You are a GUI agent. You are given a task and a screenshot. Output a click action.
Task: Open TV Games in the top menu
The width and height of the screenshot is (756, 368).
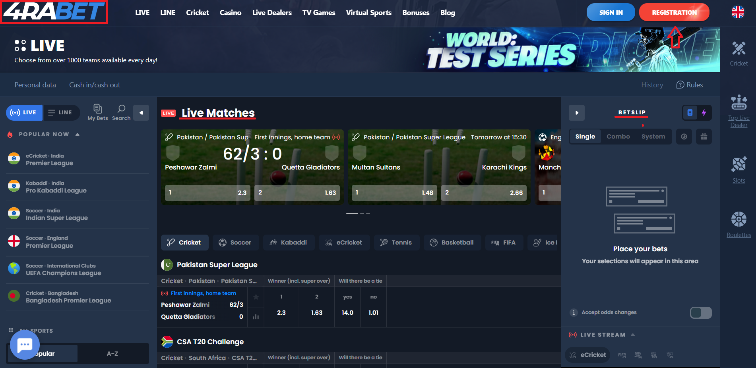pos(319,13)
